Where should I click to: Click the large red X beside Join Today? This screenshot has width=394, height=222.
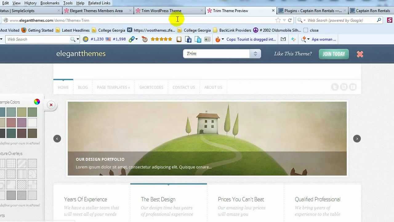point(360,54)
